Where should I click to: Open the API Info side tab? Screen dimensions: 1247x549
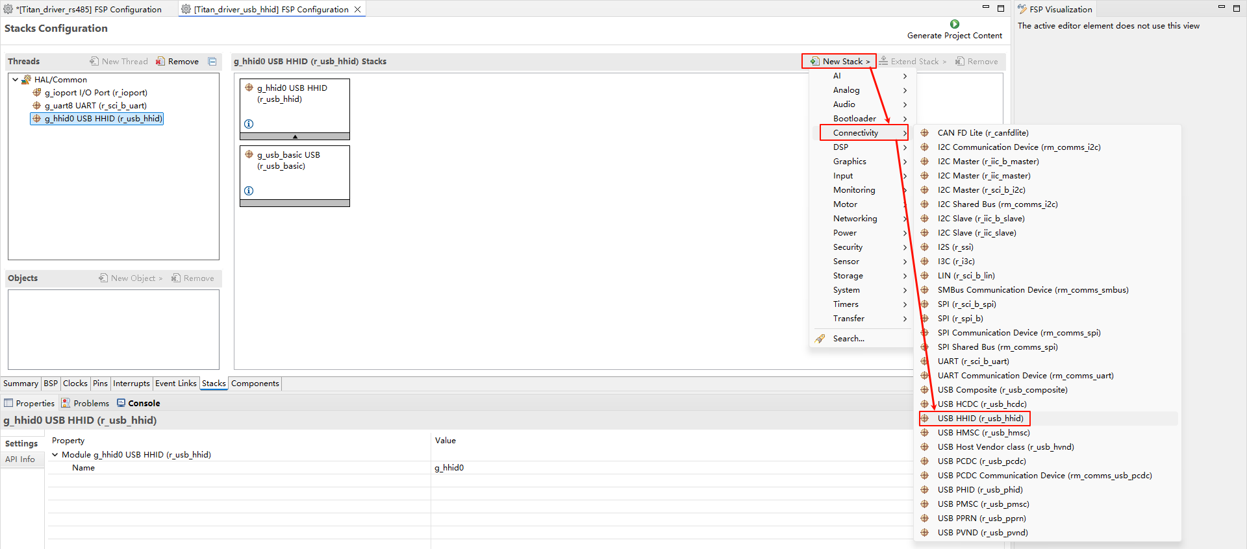point(20,459)
